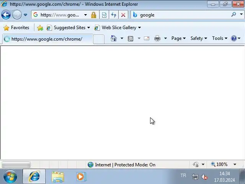
Task: Print the page with Printer icon
Action: click(157, 38)
